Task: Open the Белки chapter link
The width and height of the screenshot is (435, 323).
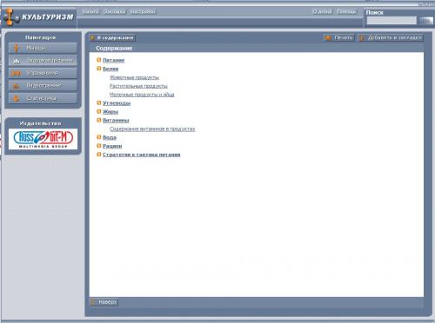Action: click(x=110, y=69)
